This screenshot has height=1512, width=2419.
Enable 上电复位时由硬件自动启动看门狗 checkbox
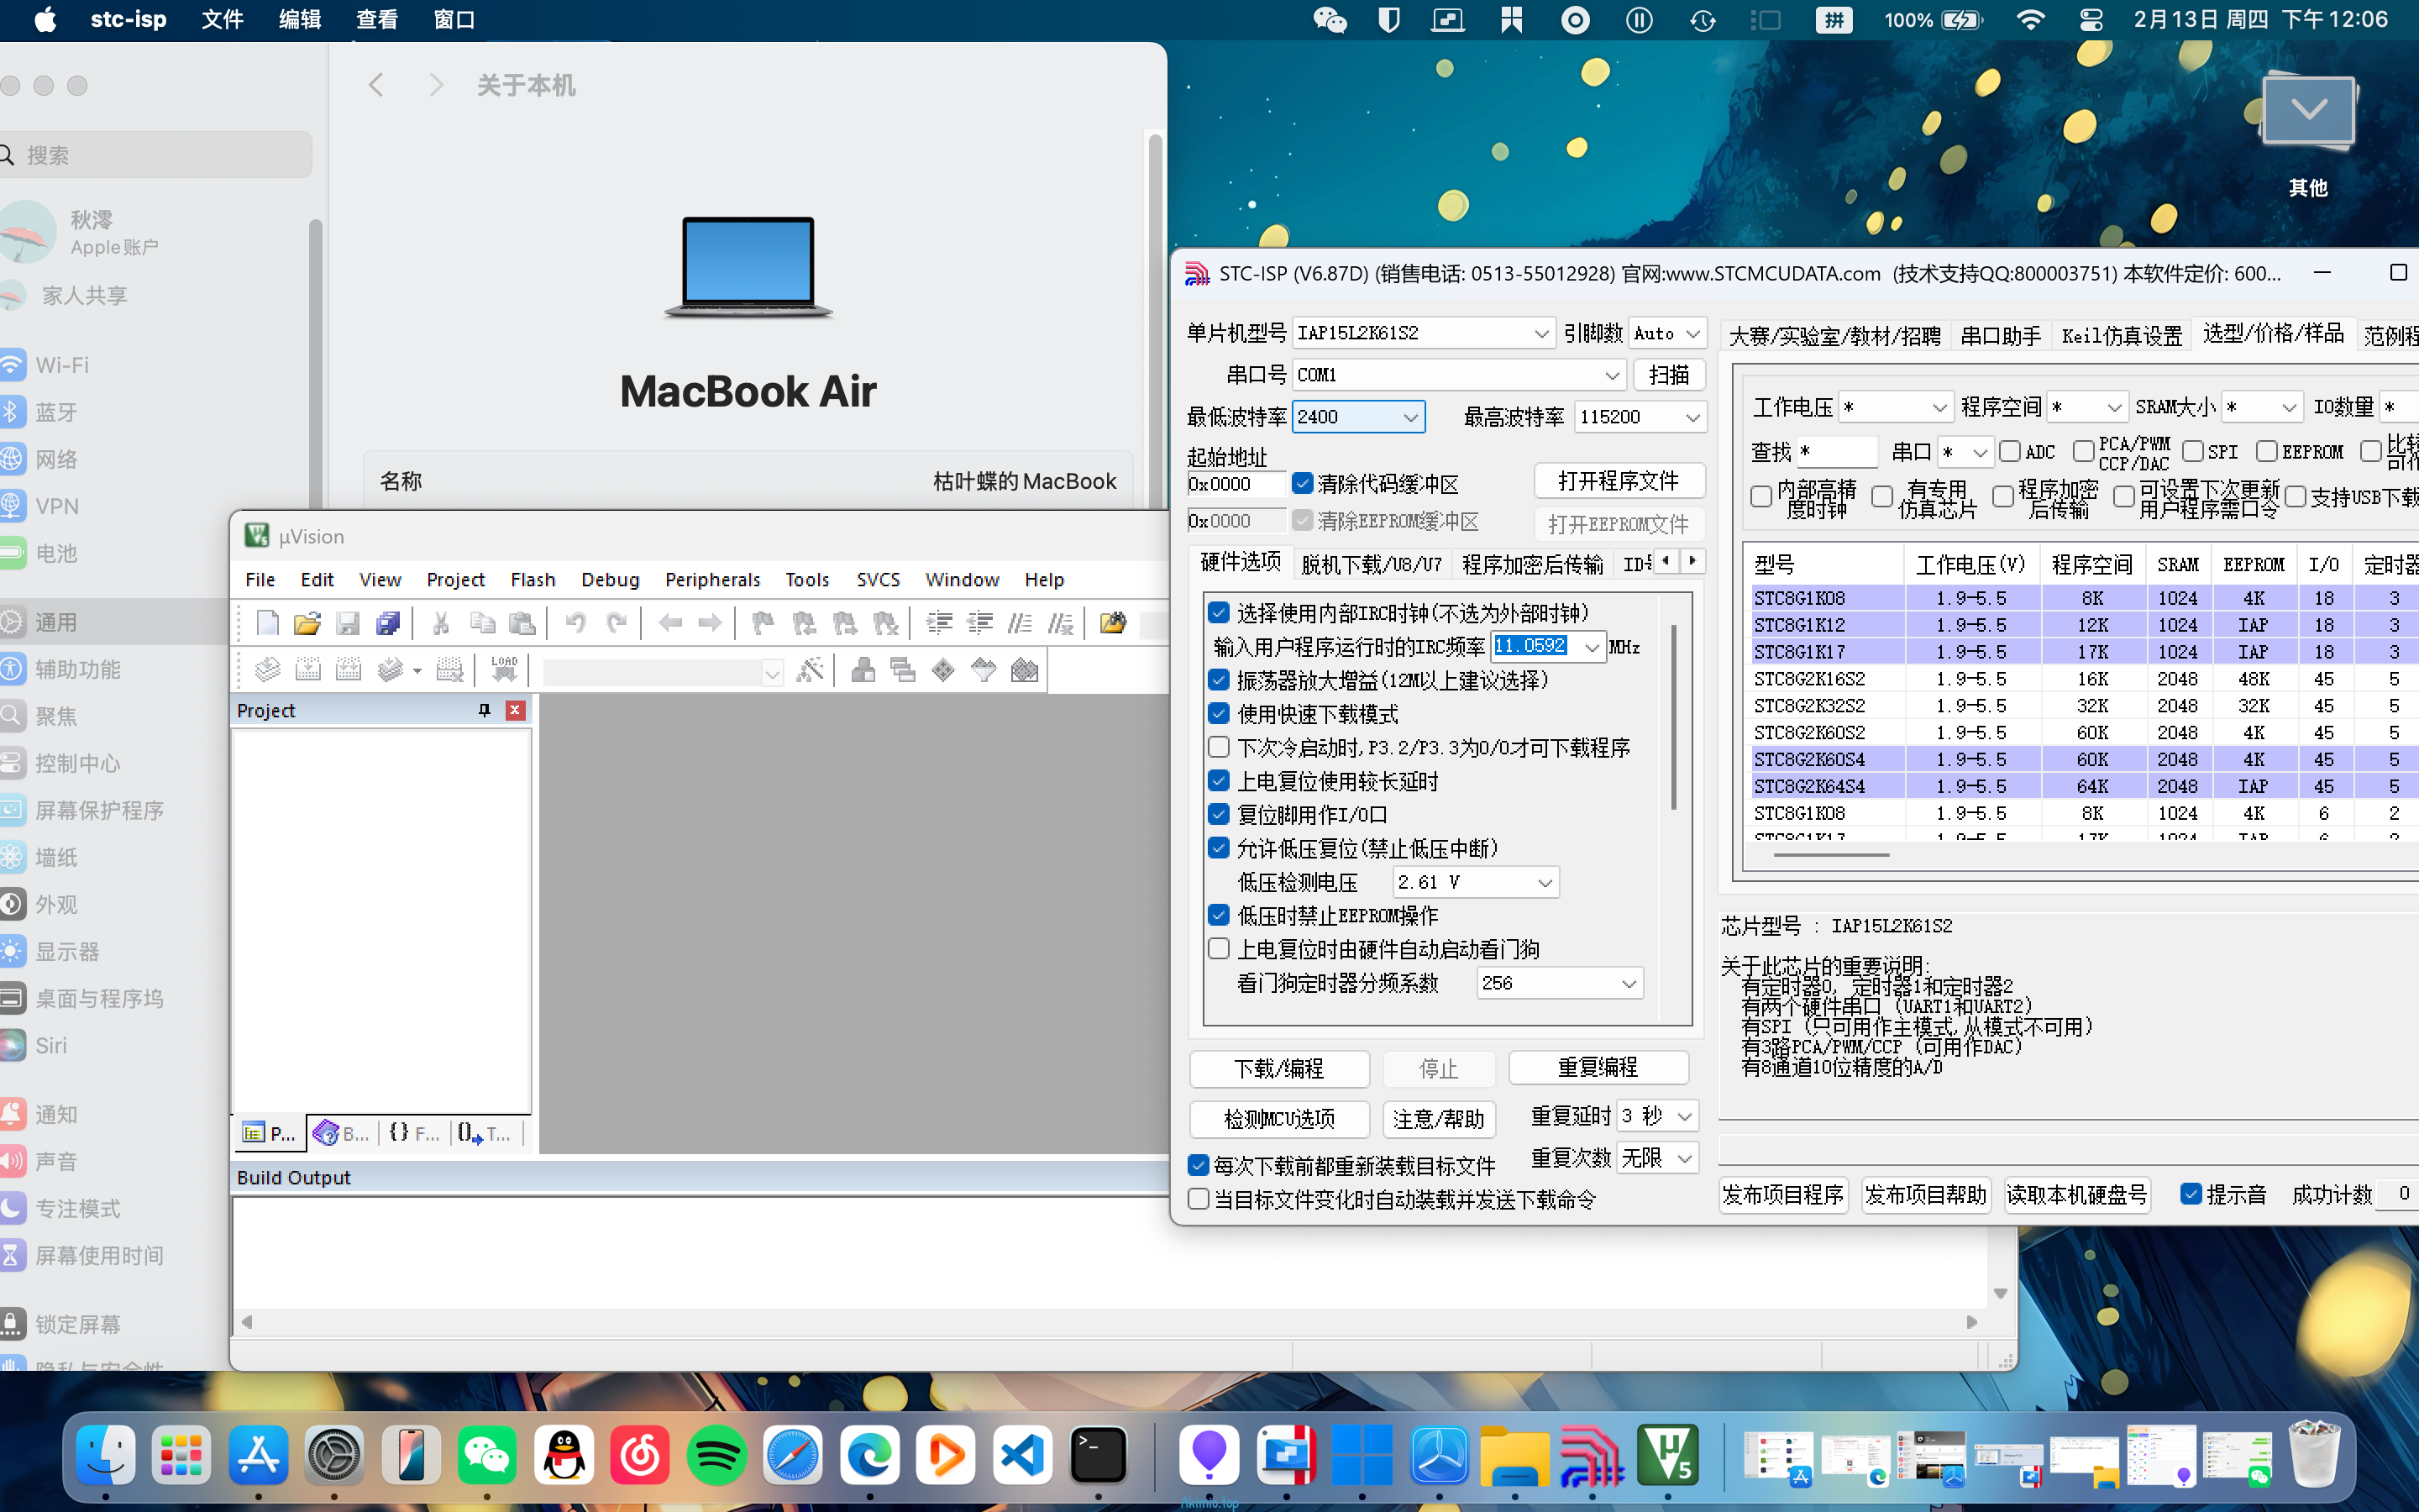coord(1219,948)
